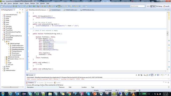Click the garbage collector trash icon
Image resolution: width=171 pixels, height=96 pixels.
[x=139, y=90]
